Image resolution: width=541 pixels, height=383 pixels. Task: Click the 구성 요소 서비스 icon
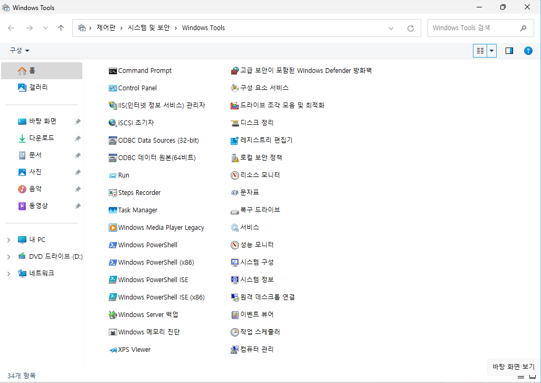(235, 88)
